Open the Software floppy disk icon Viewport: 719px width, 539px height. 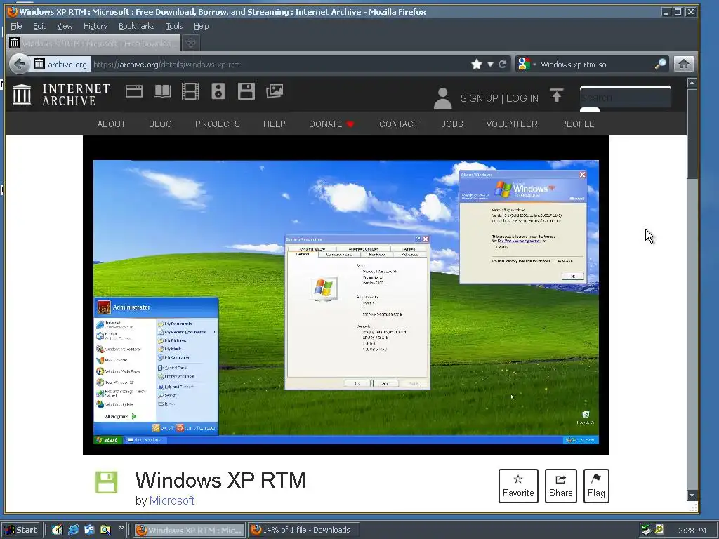246,91
